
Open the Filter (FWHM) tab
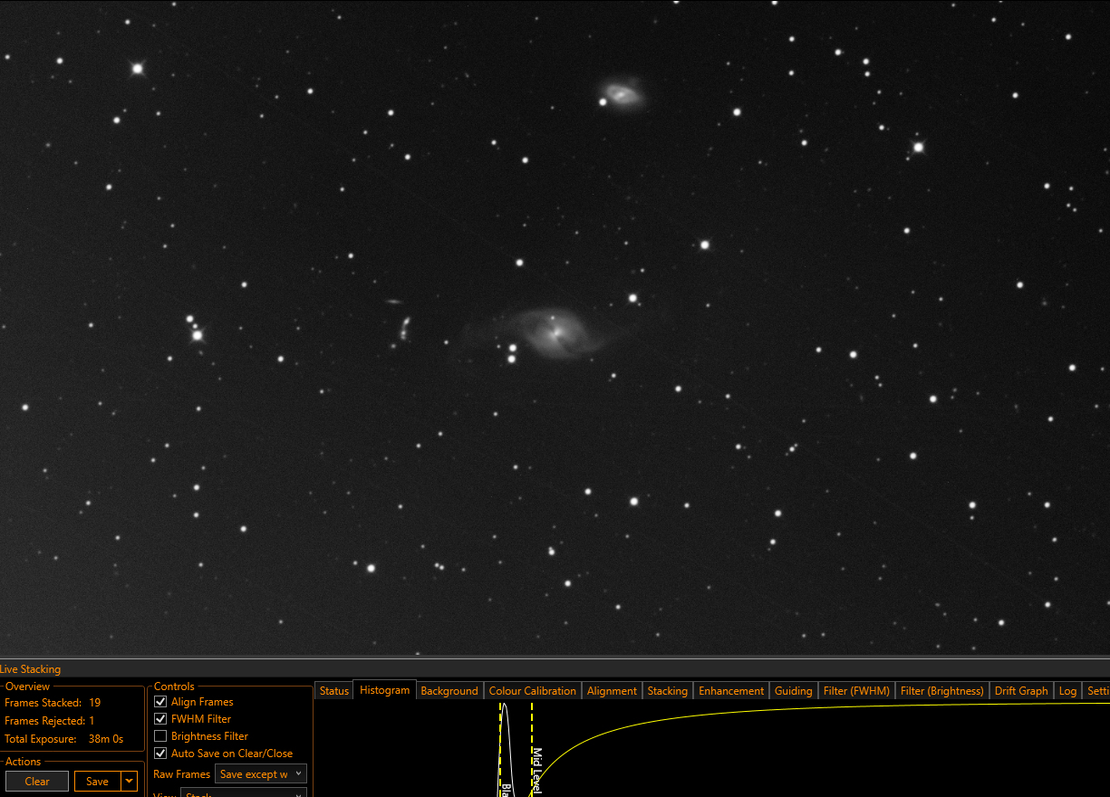856,691
